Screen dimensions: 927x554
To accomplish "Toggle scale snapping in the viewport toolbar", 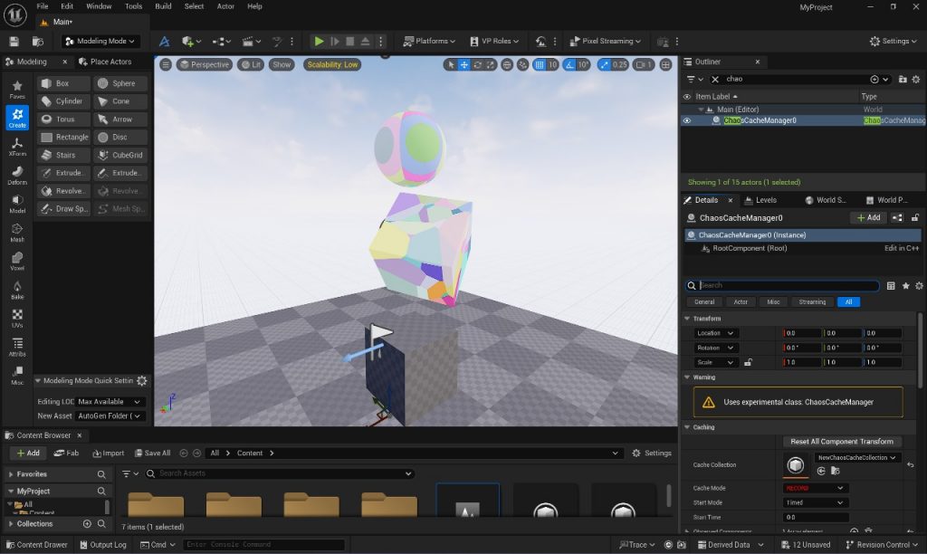I will click(603, 64).
